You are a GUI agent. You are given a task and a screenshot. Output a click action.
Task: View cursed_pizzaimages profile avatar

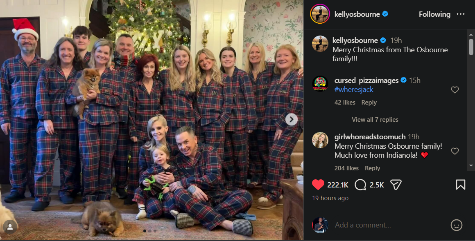(320, 84)
